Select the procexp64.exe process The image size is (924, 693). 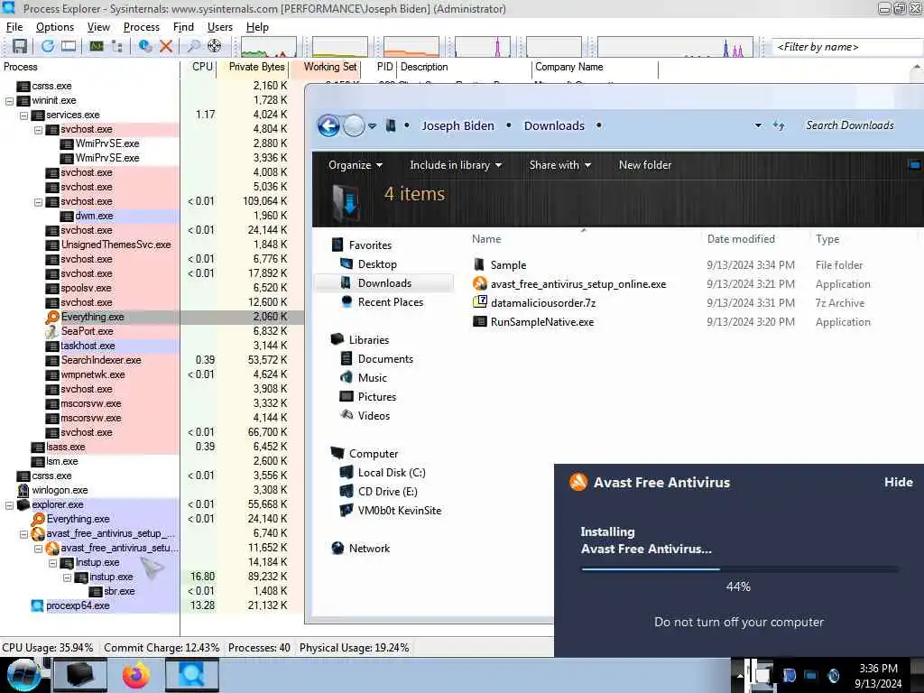78,605
